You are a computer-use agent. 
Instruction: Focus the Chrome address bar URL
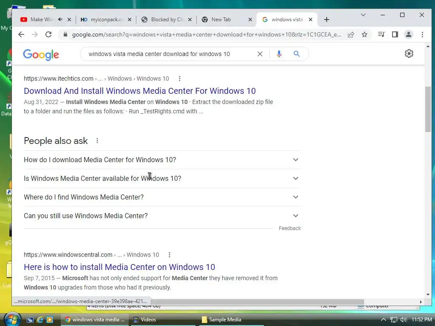coord(206,34)
